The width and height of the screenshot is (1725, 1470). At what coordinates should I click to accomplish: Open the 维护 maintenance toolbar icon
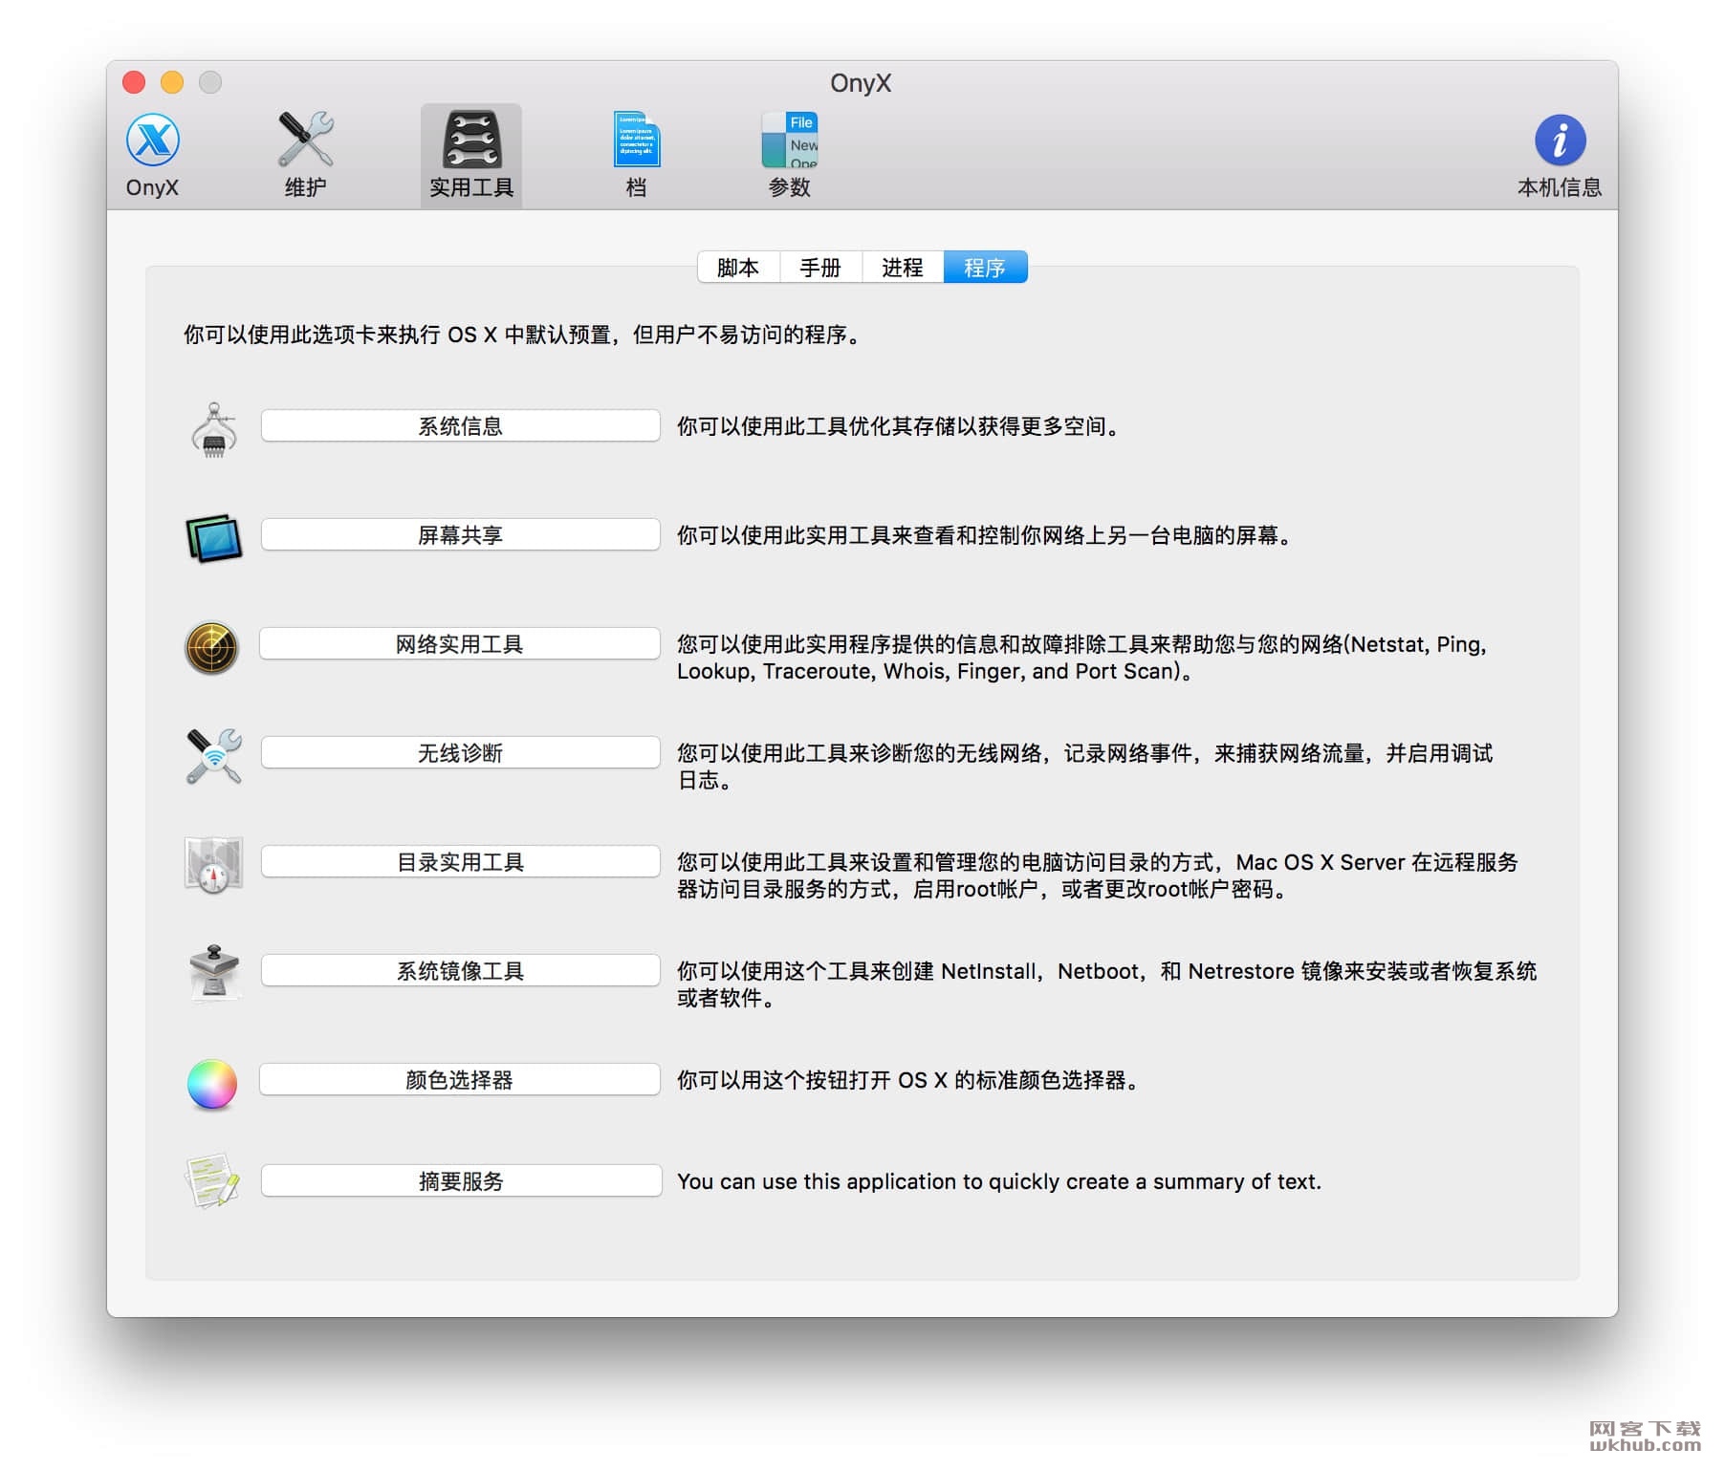pos(305,154)
